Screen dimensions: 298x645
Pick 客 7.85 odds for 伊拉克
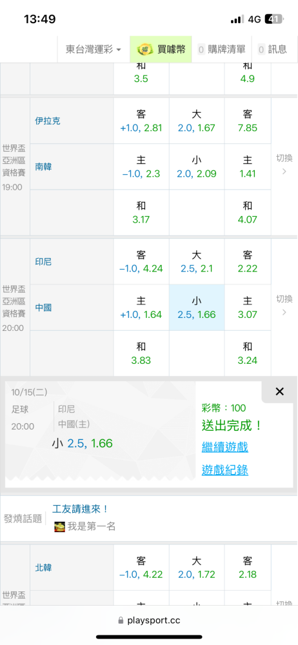tap(248, 121)
